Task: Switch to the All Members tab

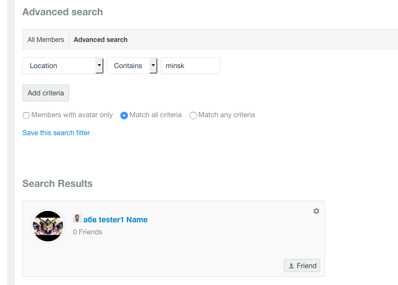Action: coord(46,40)
